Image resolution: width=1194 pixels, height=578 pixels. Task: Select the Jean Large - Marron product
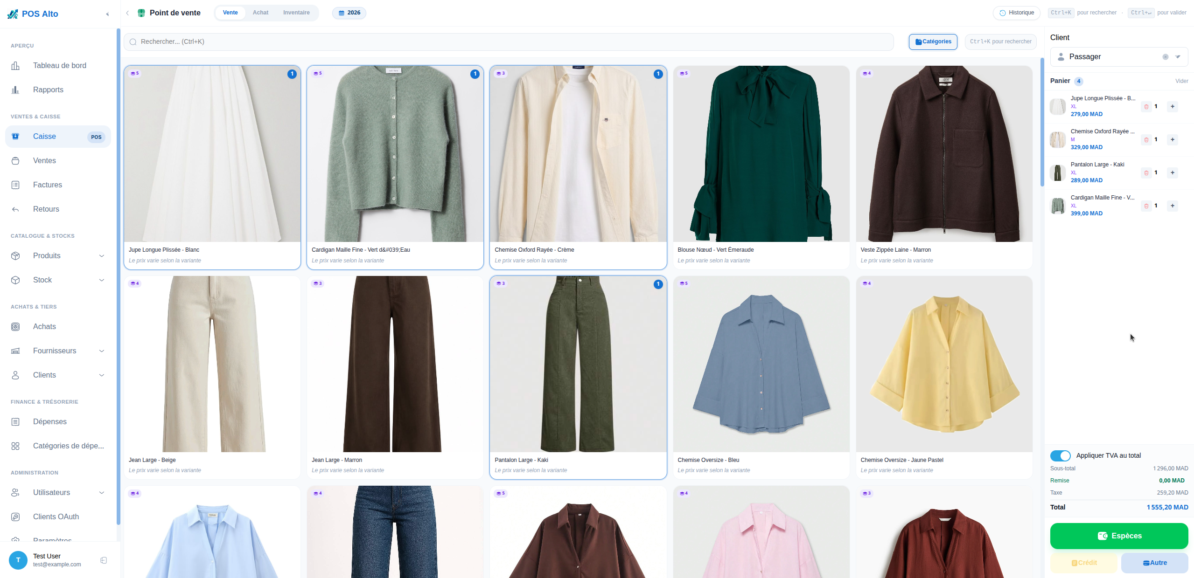(x=395, y=378)
